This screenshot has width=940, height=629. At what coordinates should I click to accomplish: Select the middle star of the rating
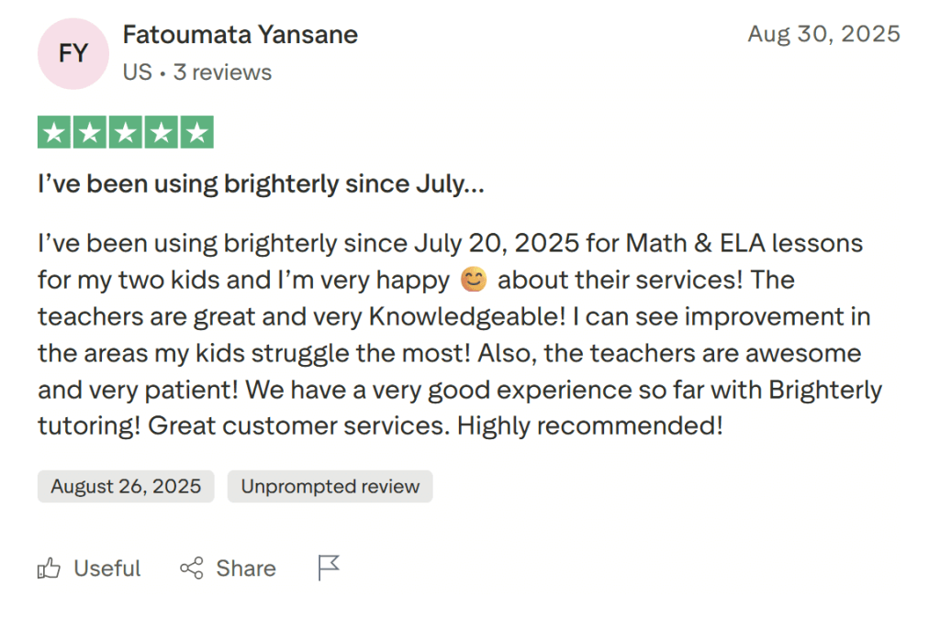tap(126, 133)
